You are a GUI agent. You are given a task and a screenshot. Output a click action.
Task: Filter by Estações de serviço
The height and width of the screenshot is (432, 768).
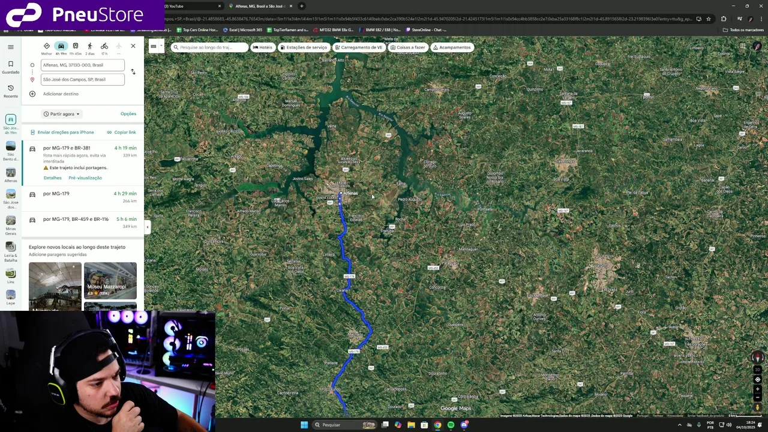point(304,47)
